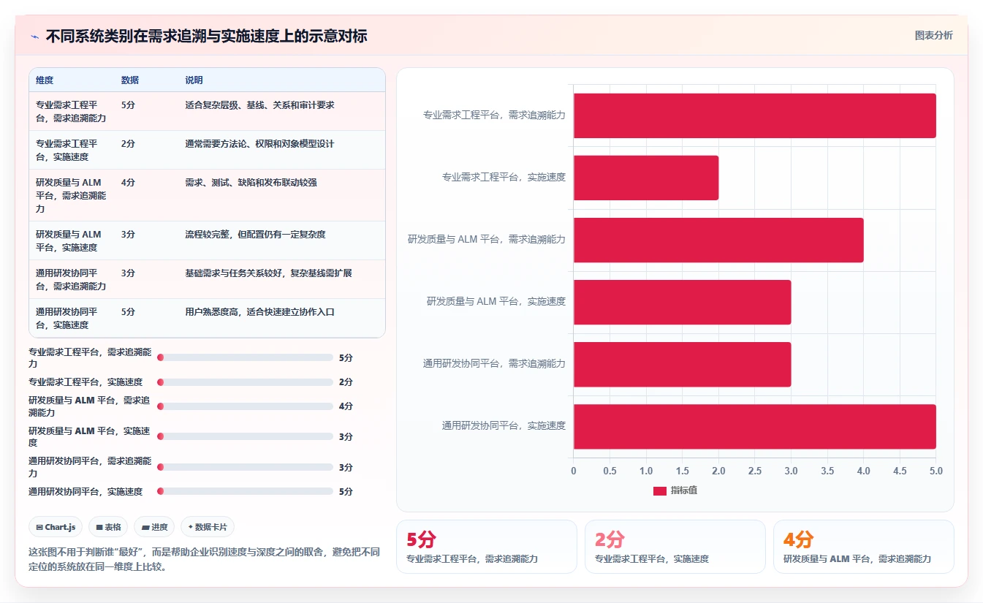The image size is (983, 603).
Task: Click the chart bar for 通用研发协同平台，需求追溯能力
Action: pyautogui.click(x=682, y=364)
